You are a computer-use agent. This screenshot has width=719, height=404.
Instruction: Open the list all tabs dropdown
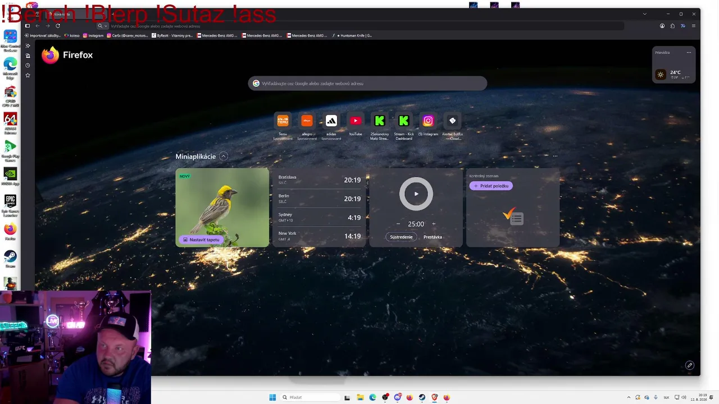click(x=644, y=14)
